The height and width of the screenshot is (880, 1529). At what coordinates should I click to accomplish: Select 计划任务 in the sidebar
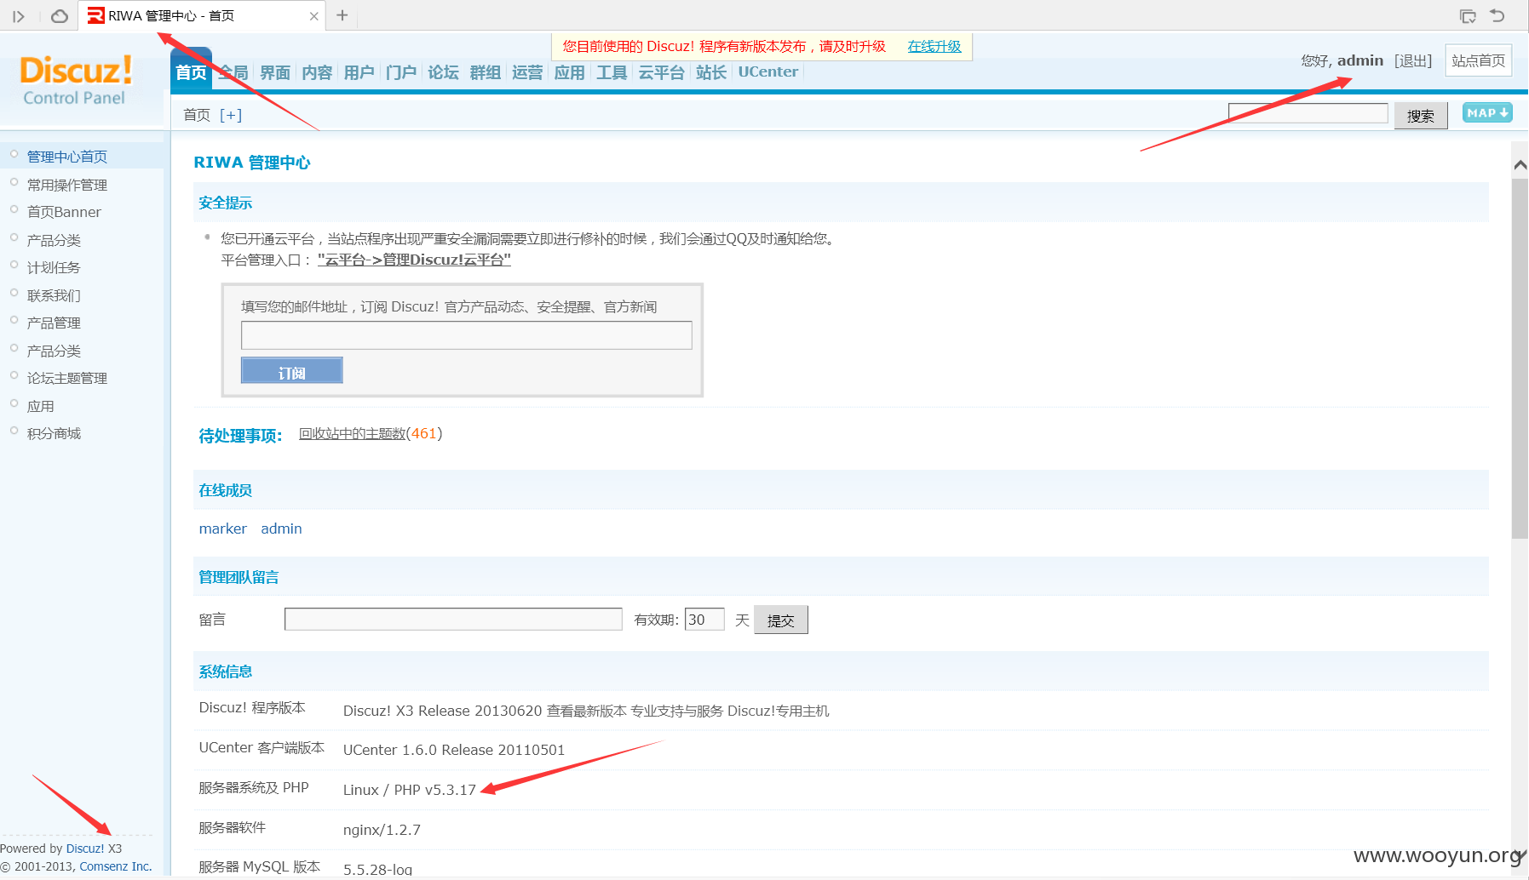pos(54,267)
